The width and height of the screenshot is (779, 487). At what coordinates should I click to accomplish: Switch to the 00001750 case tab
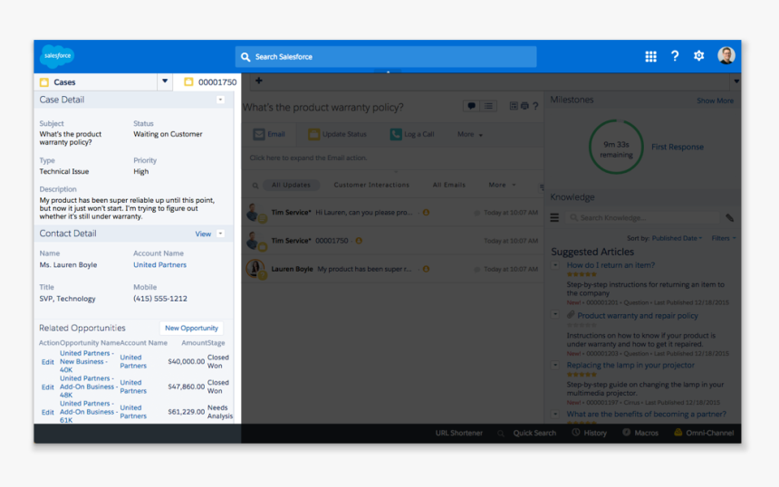[x=211, y=81]
